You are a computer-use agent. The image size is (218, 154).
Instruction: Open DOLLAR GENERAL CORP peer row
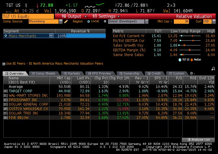tap(28, 104)
